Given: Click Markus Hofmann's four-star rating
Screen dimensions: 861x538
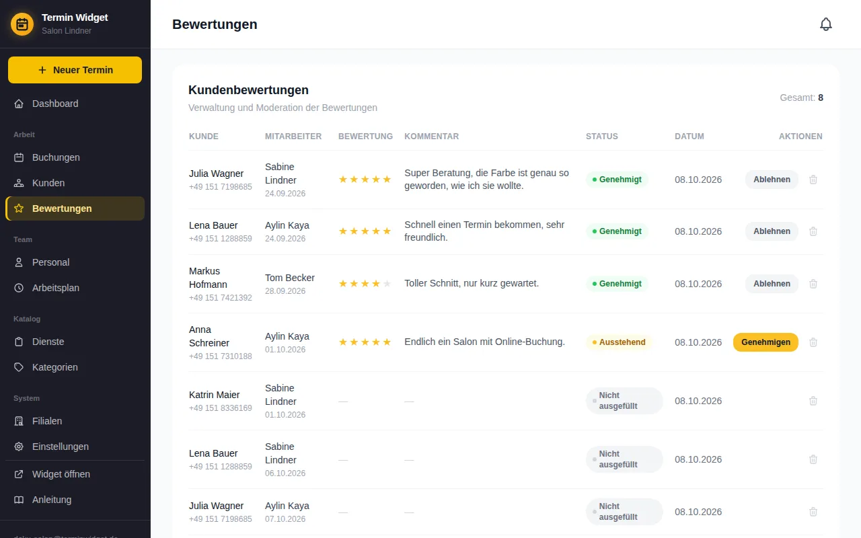Looking at the screenshot, I should (365, 284).
